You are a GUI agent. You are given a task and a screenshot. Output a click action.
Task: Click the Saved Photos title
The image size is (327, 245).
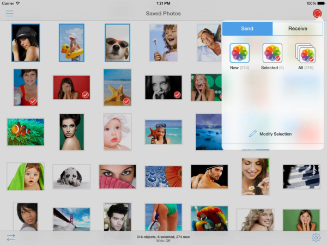[163, 14]
